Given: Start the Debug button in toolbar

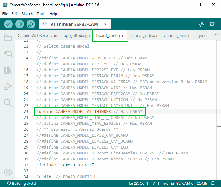Looking at the screenshot, I should click(31, 24).
